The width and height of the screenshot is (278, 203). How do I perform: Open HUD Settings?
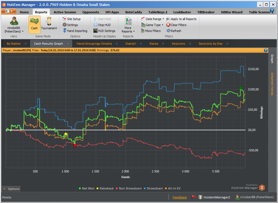click(x=104, y=31)
